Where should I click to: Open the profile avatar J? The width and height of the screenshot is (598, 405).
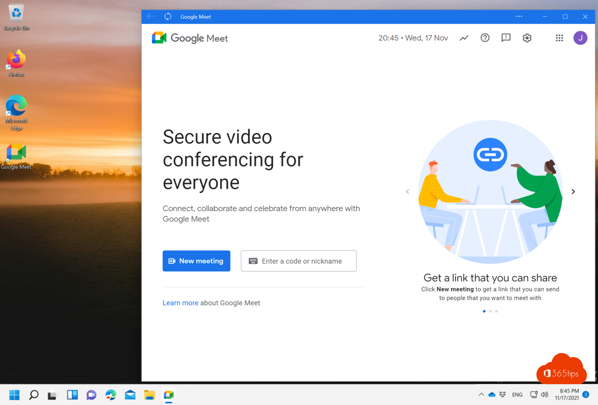580,38
